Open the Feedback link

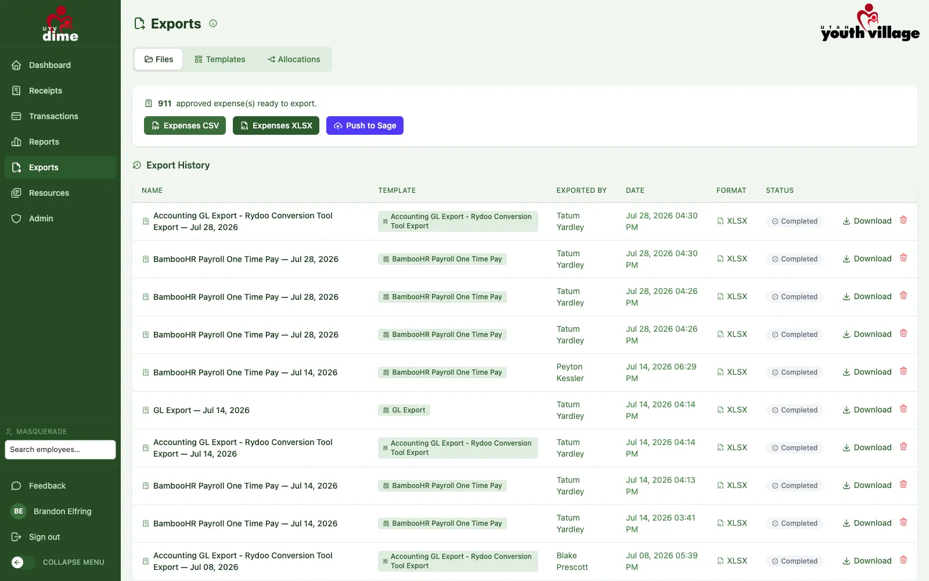[x=60, y=486]
